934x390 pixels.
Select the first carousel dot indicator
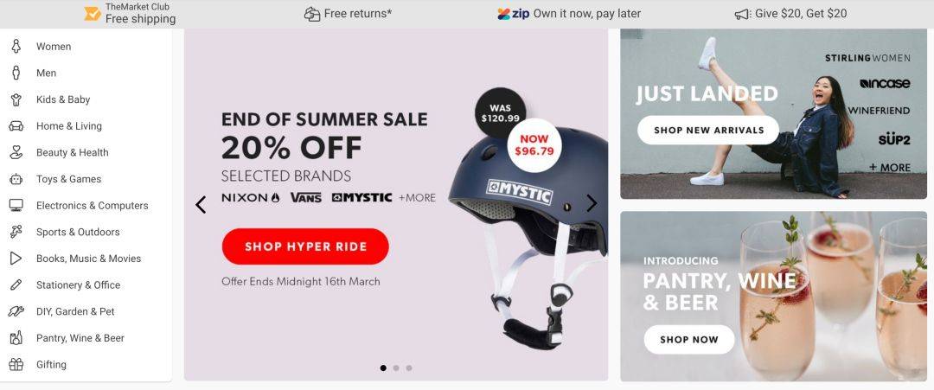click(383, 368)
